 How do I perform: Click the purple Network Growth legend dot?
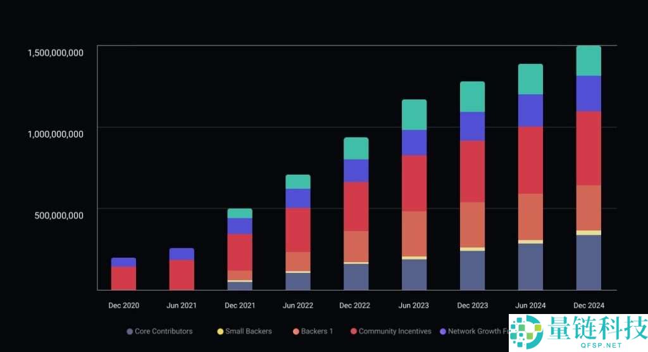443,332
